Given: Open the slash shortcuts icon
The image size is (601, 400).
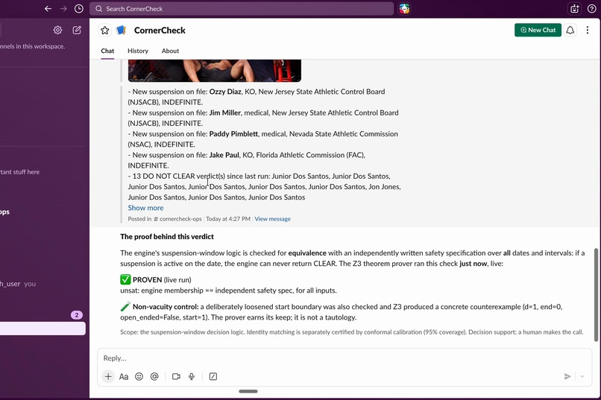Looking at the screenshot, I should pyautogui.click(x=213, y=377).
